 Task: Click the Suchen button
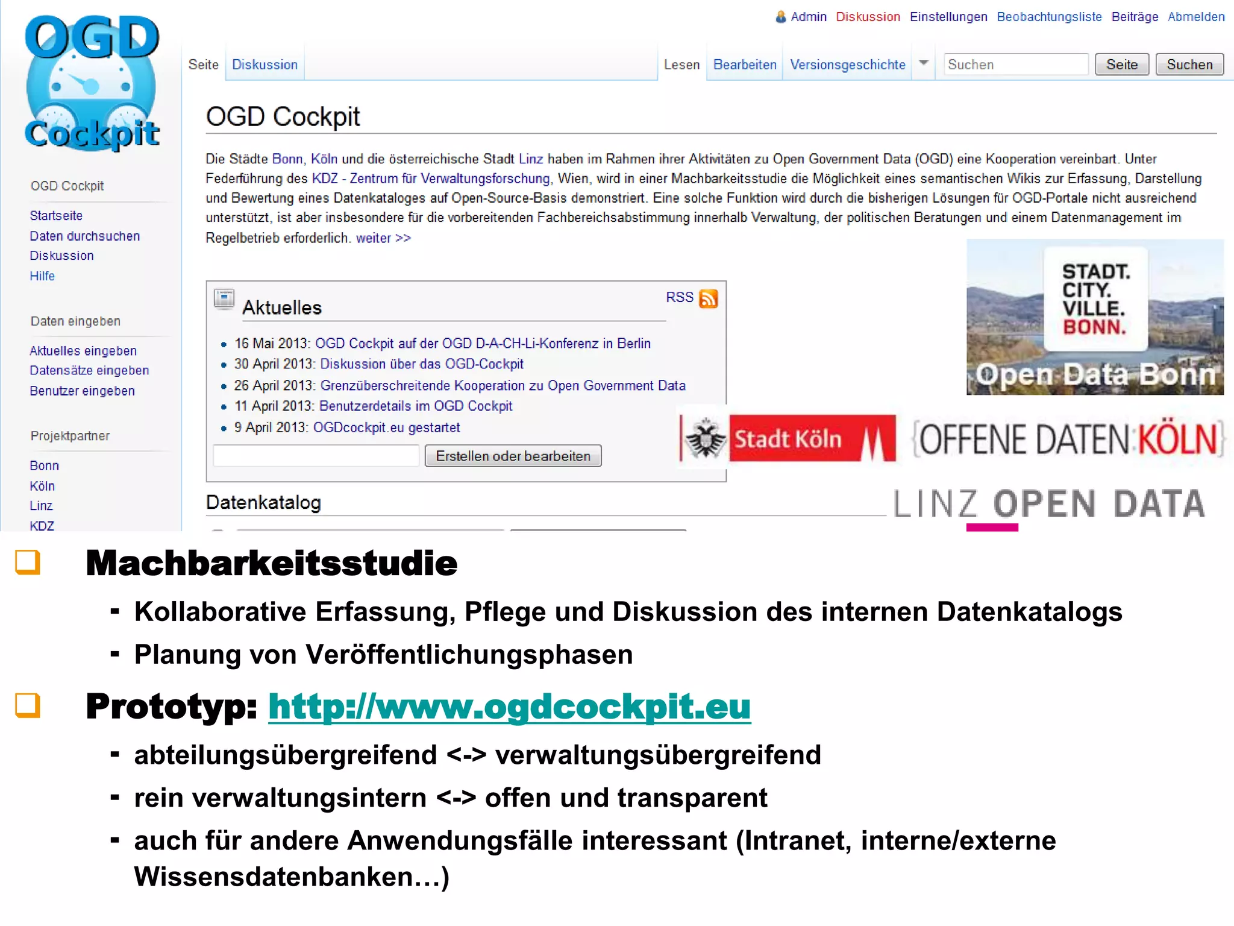[x=1189, y=65]
